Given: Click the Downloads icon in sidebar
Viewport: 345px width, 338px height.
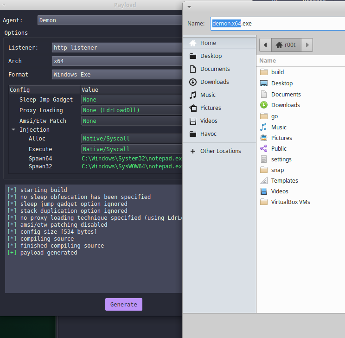Looking at the screenshot, I should [x=193, y=82].
